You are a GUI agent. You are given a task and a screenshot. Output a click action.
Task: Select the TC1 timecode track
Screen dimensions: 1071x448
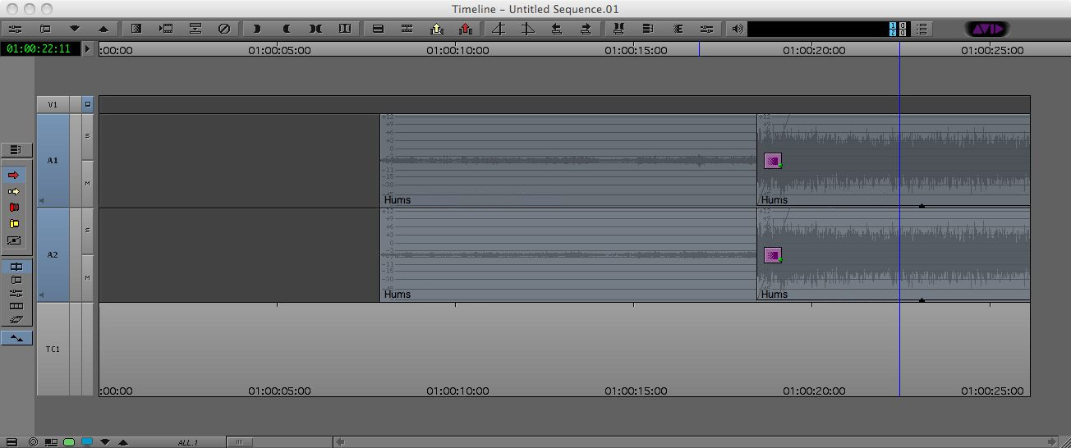(x=53, y=349)
